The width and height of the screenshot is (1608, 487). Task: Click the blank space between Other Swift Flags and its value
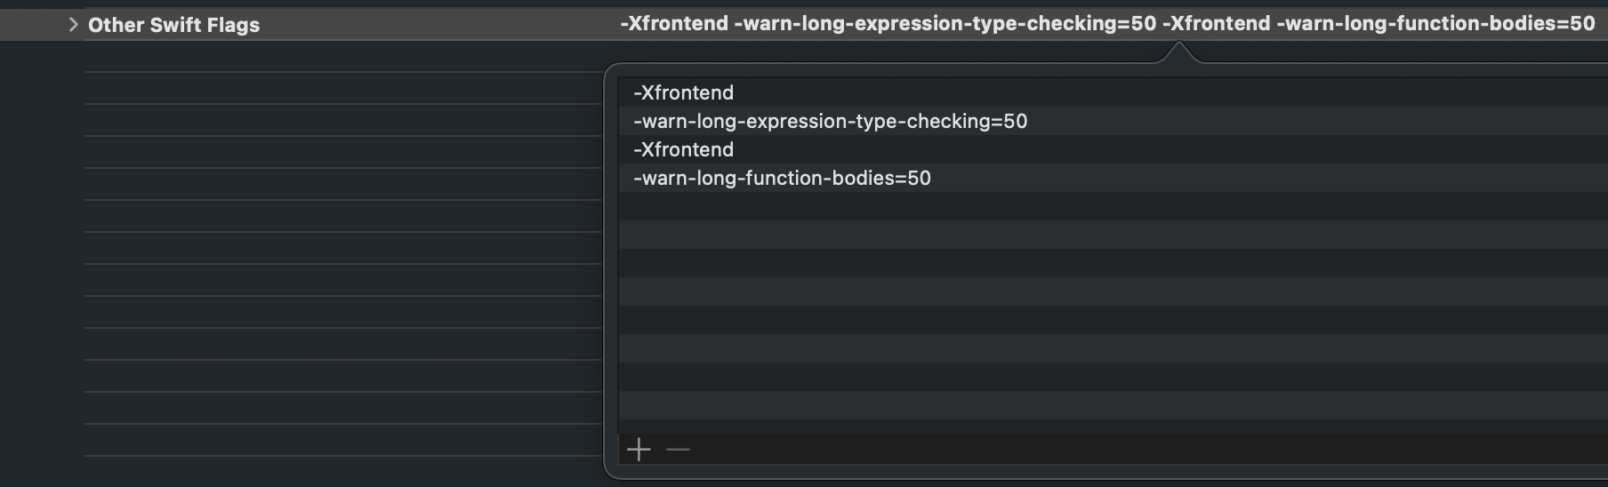coord(436,24)
